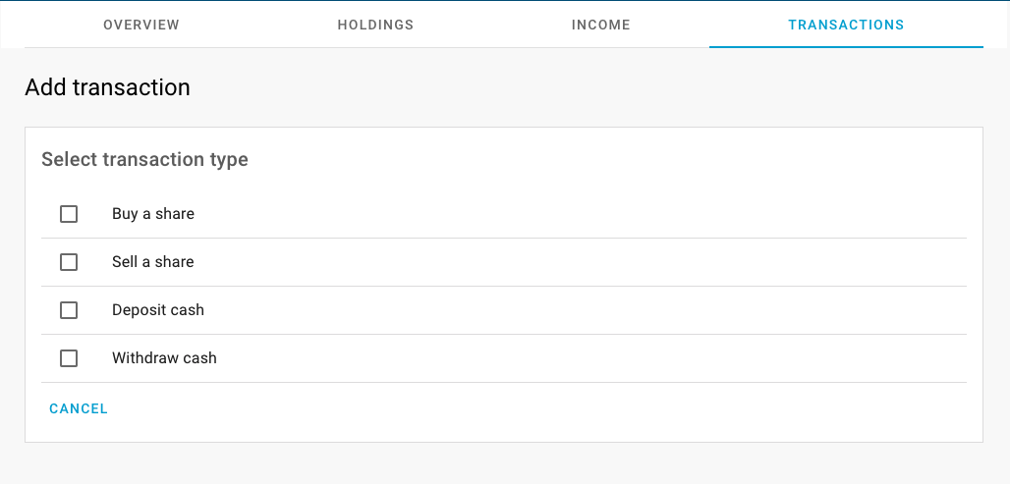
Task: Choose the 'Sell a share' text label
Action: point(152,262)
